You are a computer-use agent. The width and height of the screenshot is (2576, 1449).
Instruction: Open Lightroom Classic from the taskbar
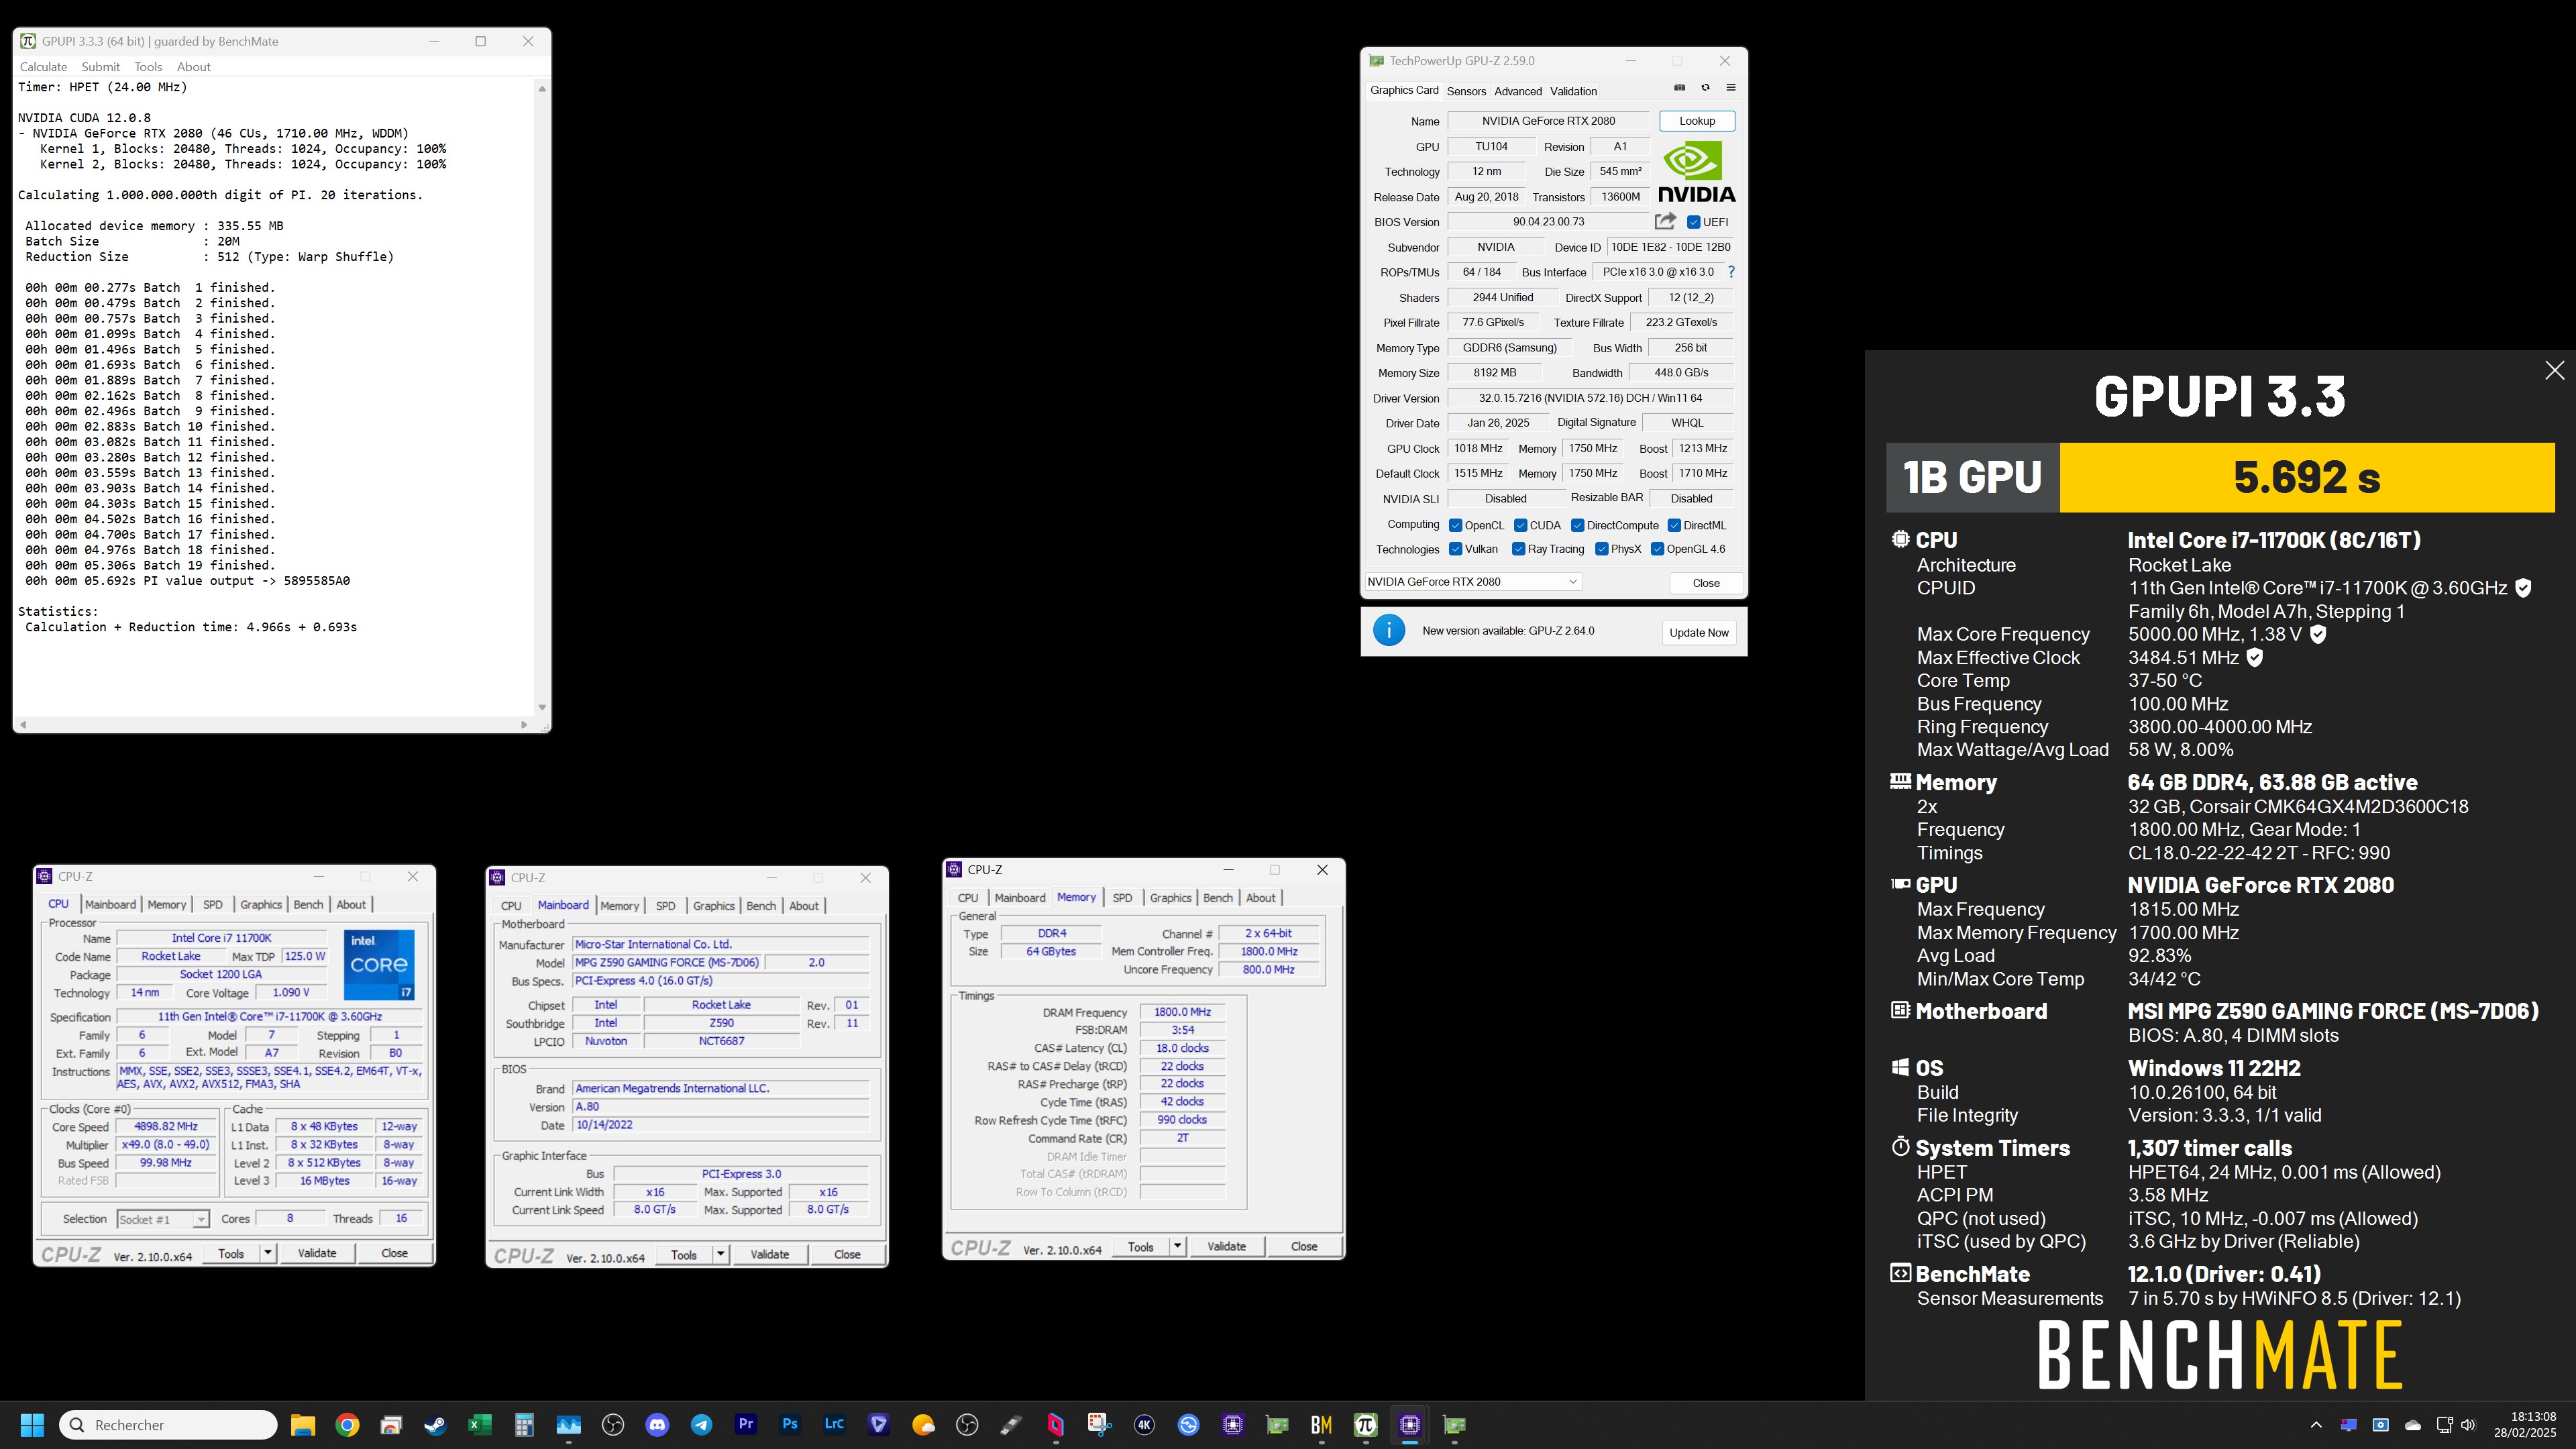pos(834,1424)
